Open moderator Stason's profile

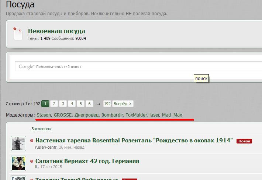pos(44,115)
